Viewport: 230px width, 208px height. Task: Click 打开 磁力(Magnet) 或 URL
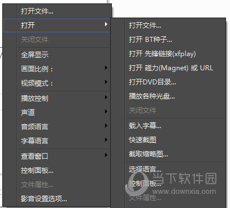pos(168,68)
